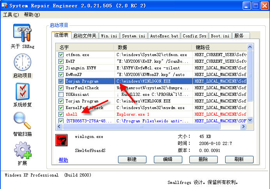Screen dimensions: 270x189
Task: Switch to the Config.Sys tab
Action: click(194, 36)
